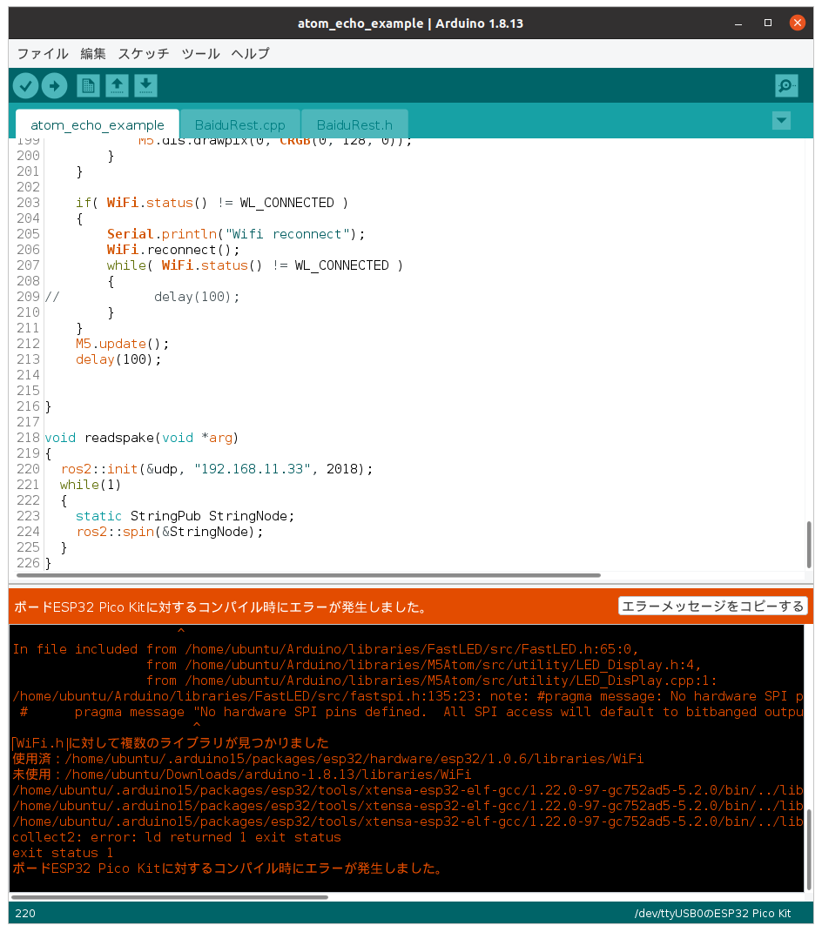Open the スケッチ menu

144,54
